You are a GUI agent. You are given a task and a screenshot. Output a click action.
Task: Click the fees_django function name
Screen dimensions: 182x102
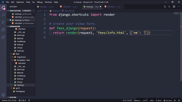click(67, 28)
